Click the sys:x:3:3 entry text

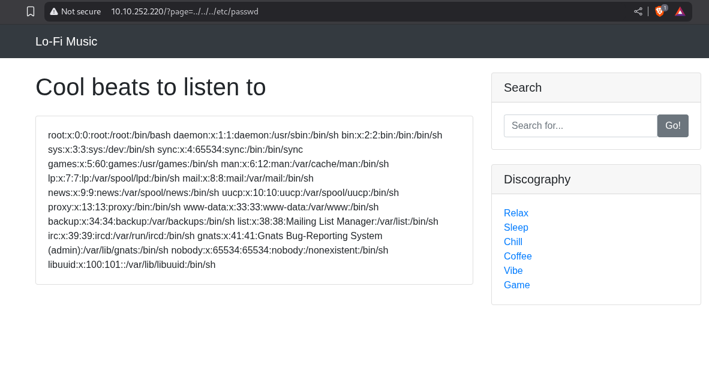point(101,150)
